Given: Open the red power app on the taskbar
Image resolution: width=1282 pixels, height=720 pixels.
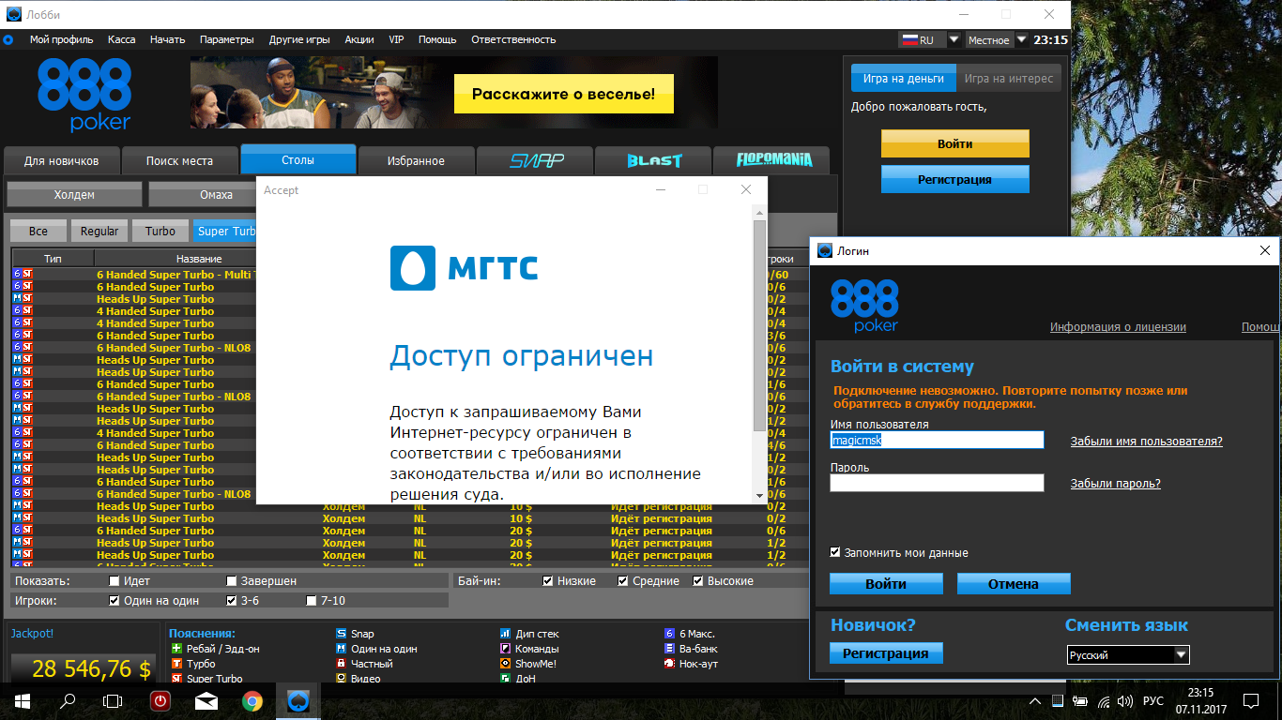Looking at the screenshot, I should pos(160,700).
